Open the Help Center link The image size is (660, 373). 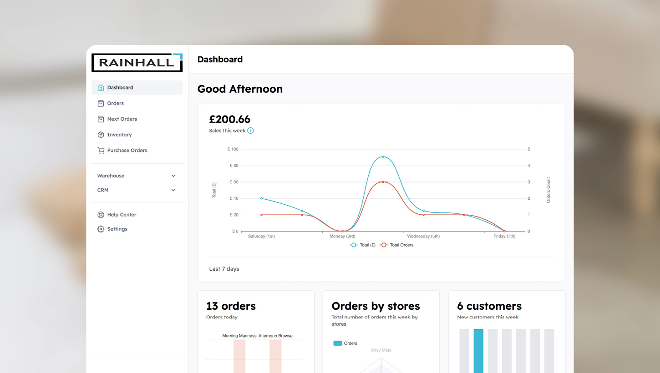(122, 215)
